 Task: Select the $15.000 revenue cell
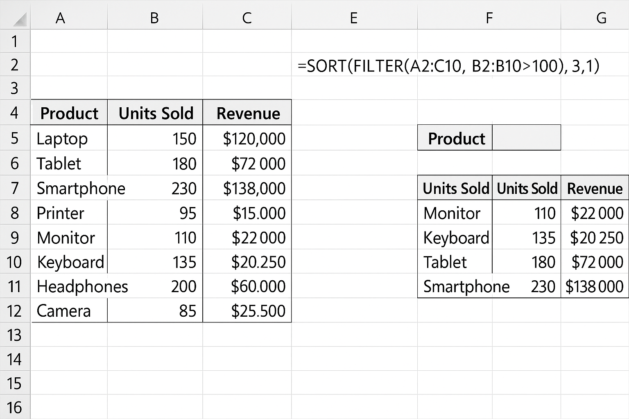point(247,212)
